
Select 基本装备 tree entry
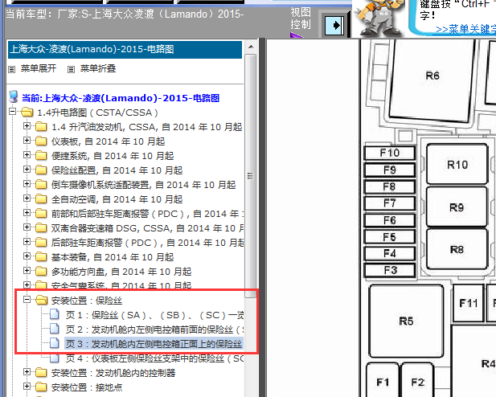[113, 257]
